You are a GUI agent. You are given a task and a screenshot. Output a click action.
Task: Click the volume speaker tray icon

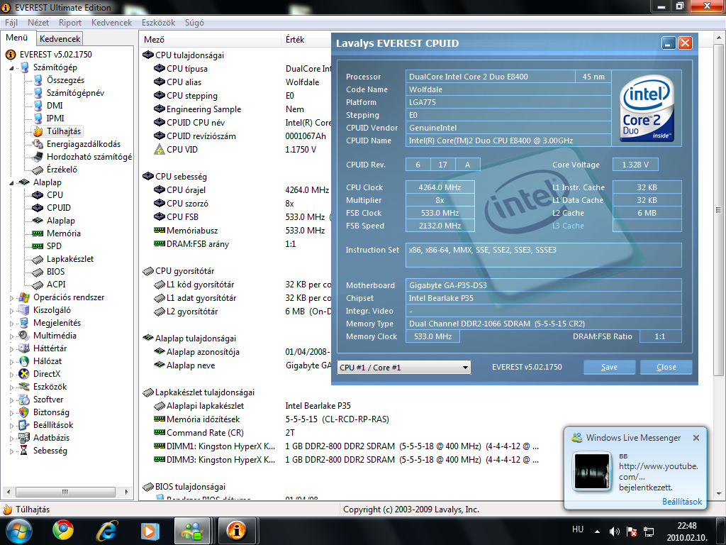[x=614, y=532]
